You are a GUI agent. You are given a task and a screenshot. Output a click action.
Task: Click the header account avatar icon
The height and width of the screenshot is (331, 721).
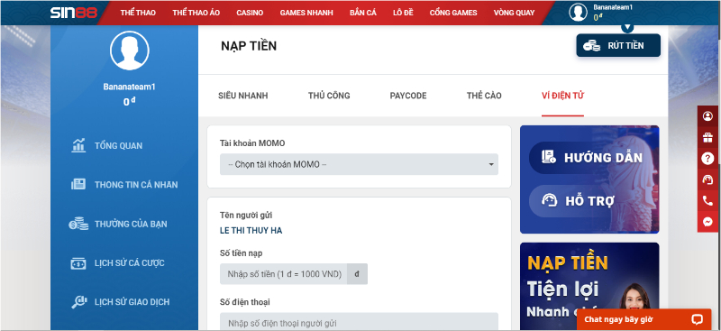click(578, 13)
